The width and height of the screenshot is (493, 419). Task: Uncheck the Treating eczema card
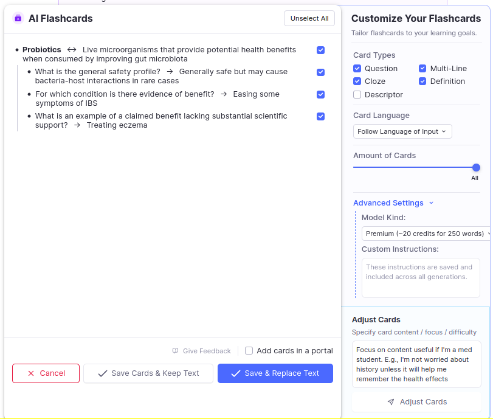tap(320, 116)
